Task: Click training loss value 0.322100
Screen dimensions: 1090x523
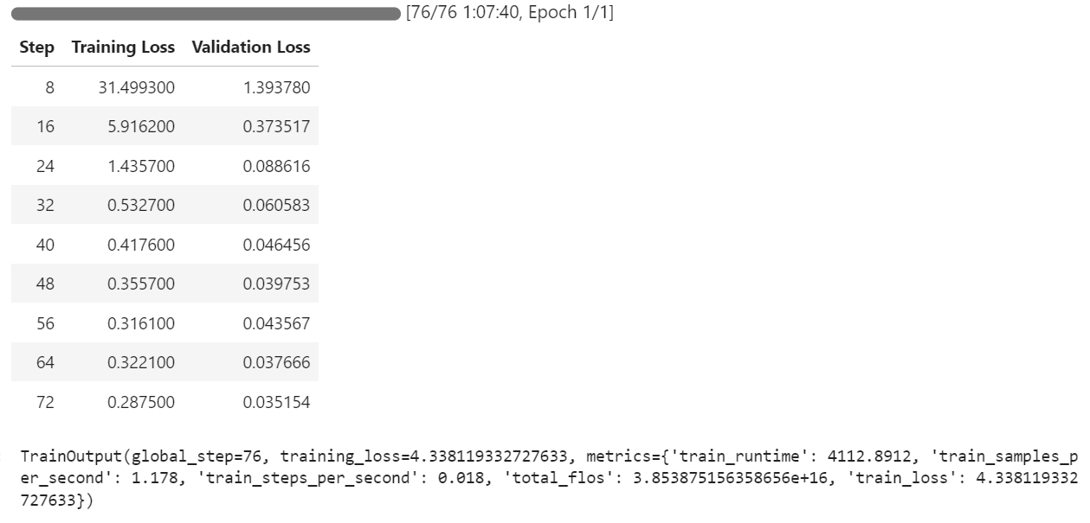Action: click(141, 363)
